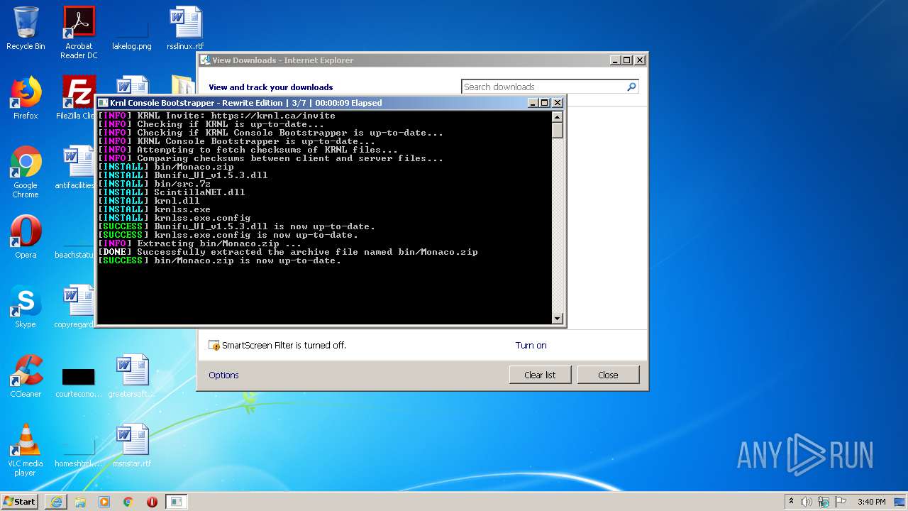Click the View Downloads title bar icon
This screenshot has width=908, height=511.
tap(205, 60)
